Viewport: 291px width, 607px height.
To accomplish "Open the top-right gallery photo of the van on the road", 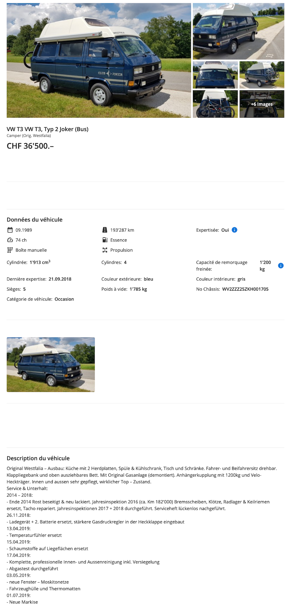I will pyautogui.click(x=238, y=32).
